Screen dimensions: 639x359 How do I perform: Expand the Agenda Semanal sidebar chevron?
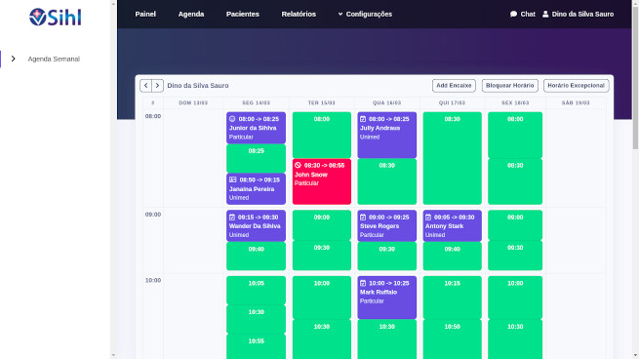[x=14, y=59]
